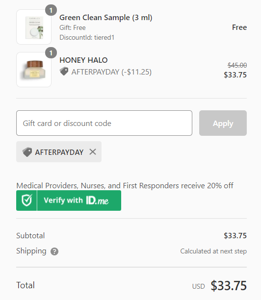Click the total amount $33.75
Image resolution: width=261 pixels, height=300 pixels.
click(229, 285)
